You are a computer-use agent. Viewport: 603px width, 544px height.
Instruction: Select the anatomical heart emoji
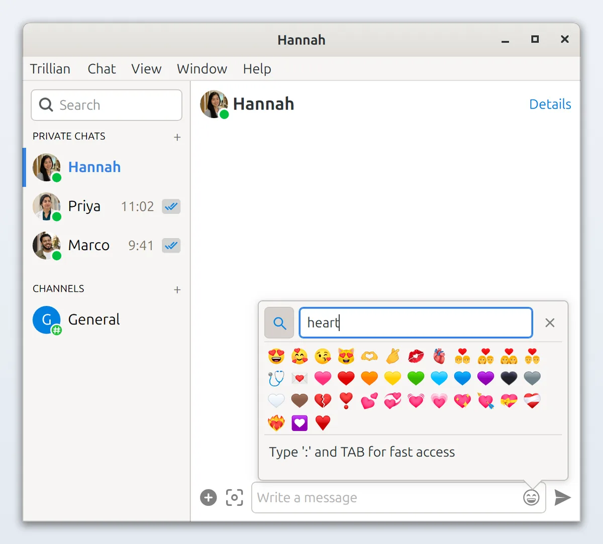click(x=439, y=356)
